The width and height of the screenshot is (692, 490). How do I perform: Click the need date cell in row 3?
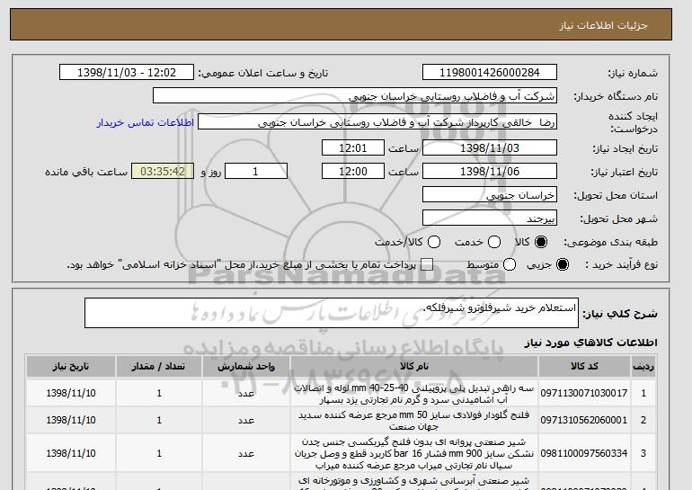coord(71,453)
